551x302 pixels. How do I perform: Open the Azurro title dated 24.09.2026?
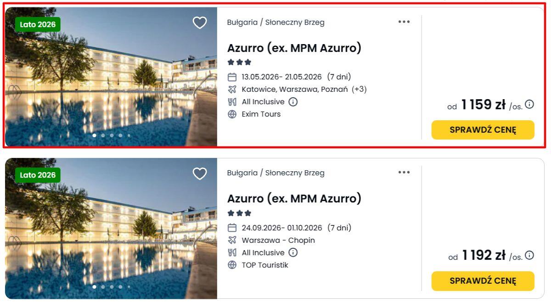pos(294,199)
